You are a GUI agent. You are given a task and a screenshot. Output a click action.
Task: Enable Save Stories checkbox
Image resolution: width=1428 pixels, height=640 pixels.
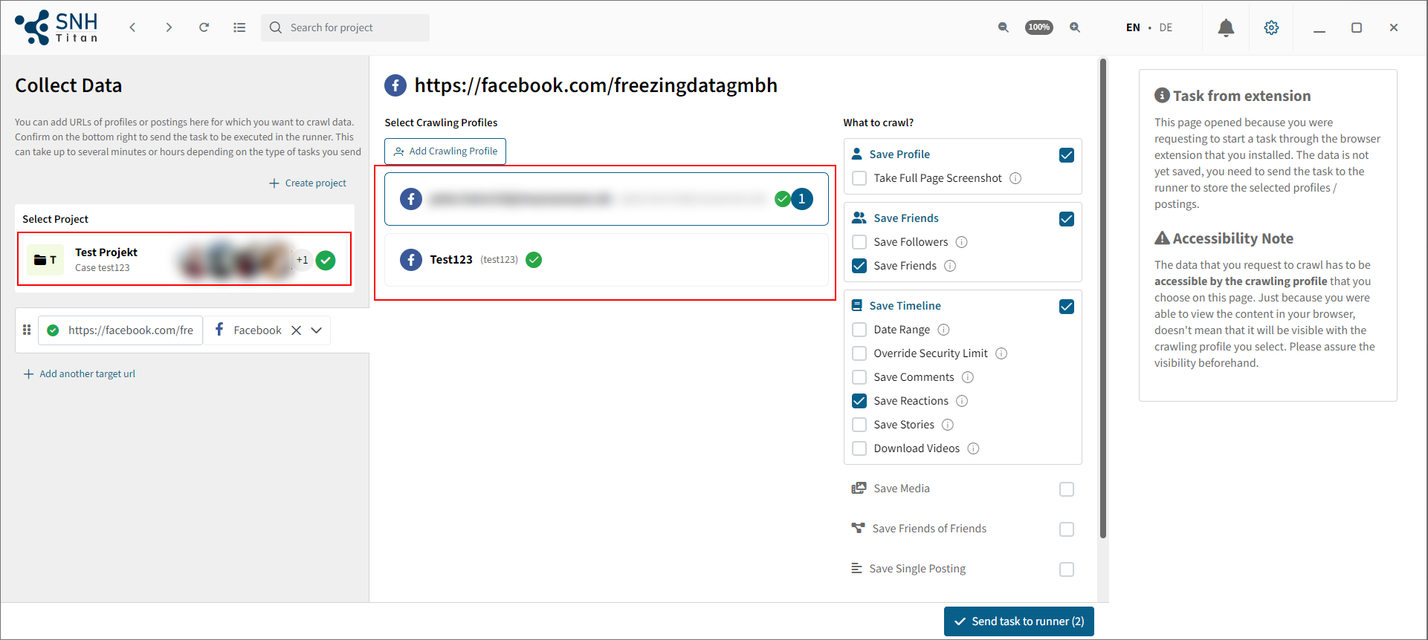pos(859,425)
